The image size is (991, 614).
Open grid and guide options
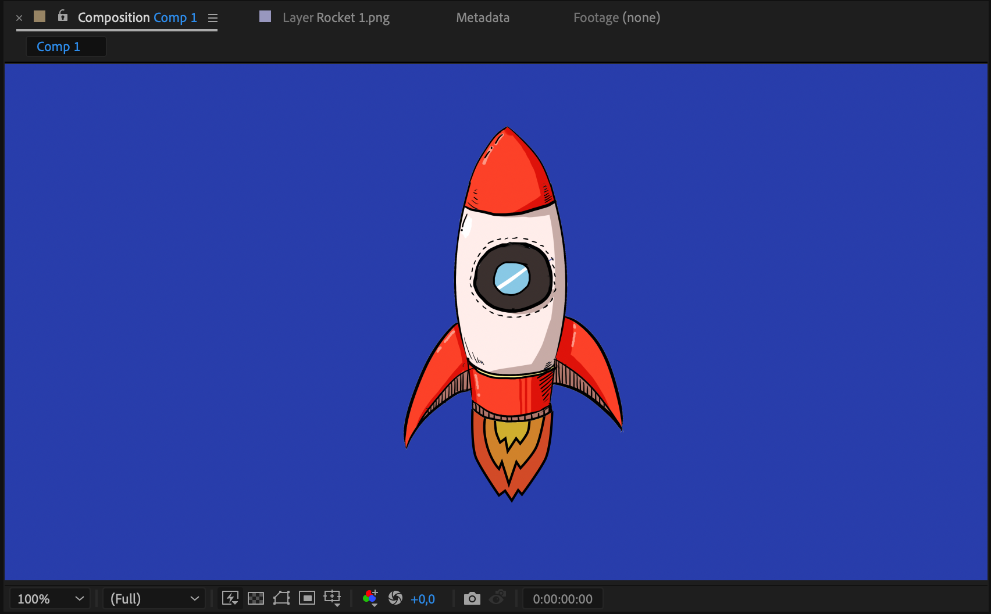tap(332, 598)
